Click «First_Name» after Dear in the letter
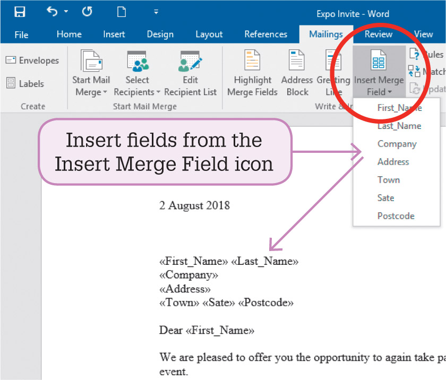 click(220, 331)
